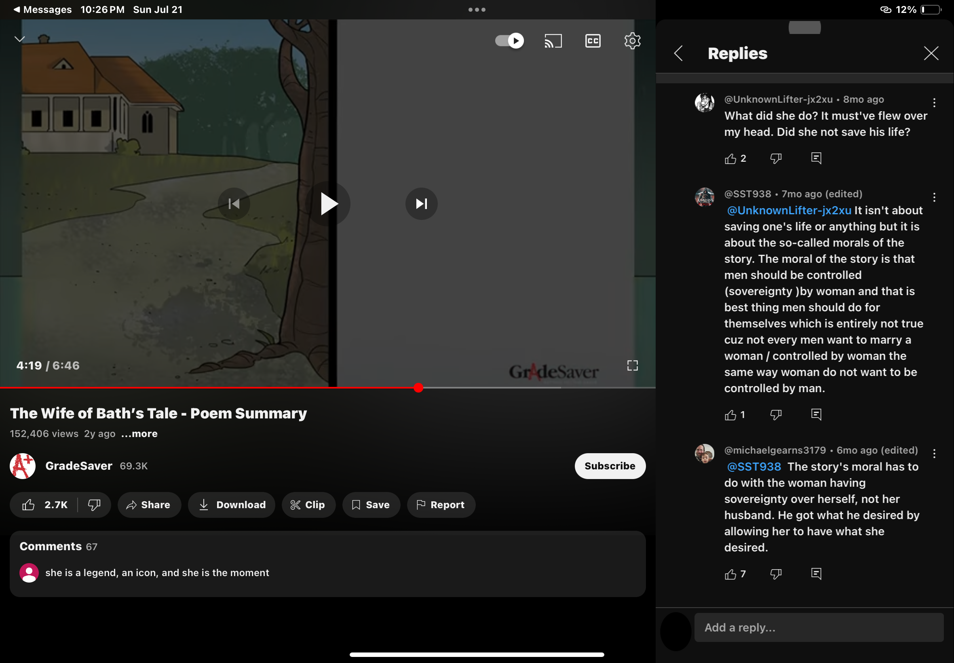Click the red progress bar scrubber
Viewport: 954px width, 663px height.
pos(418,388)
